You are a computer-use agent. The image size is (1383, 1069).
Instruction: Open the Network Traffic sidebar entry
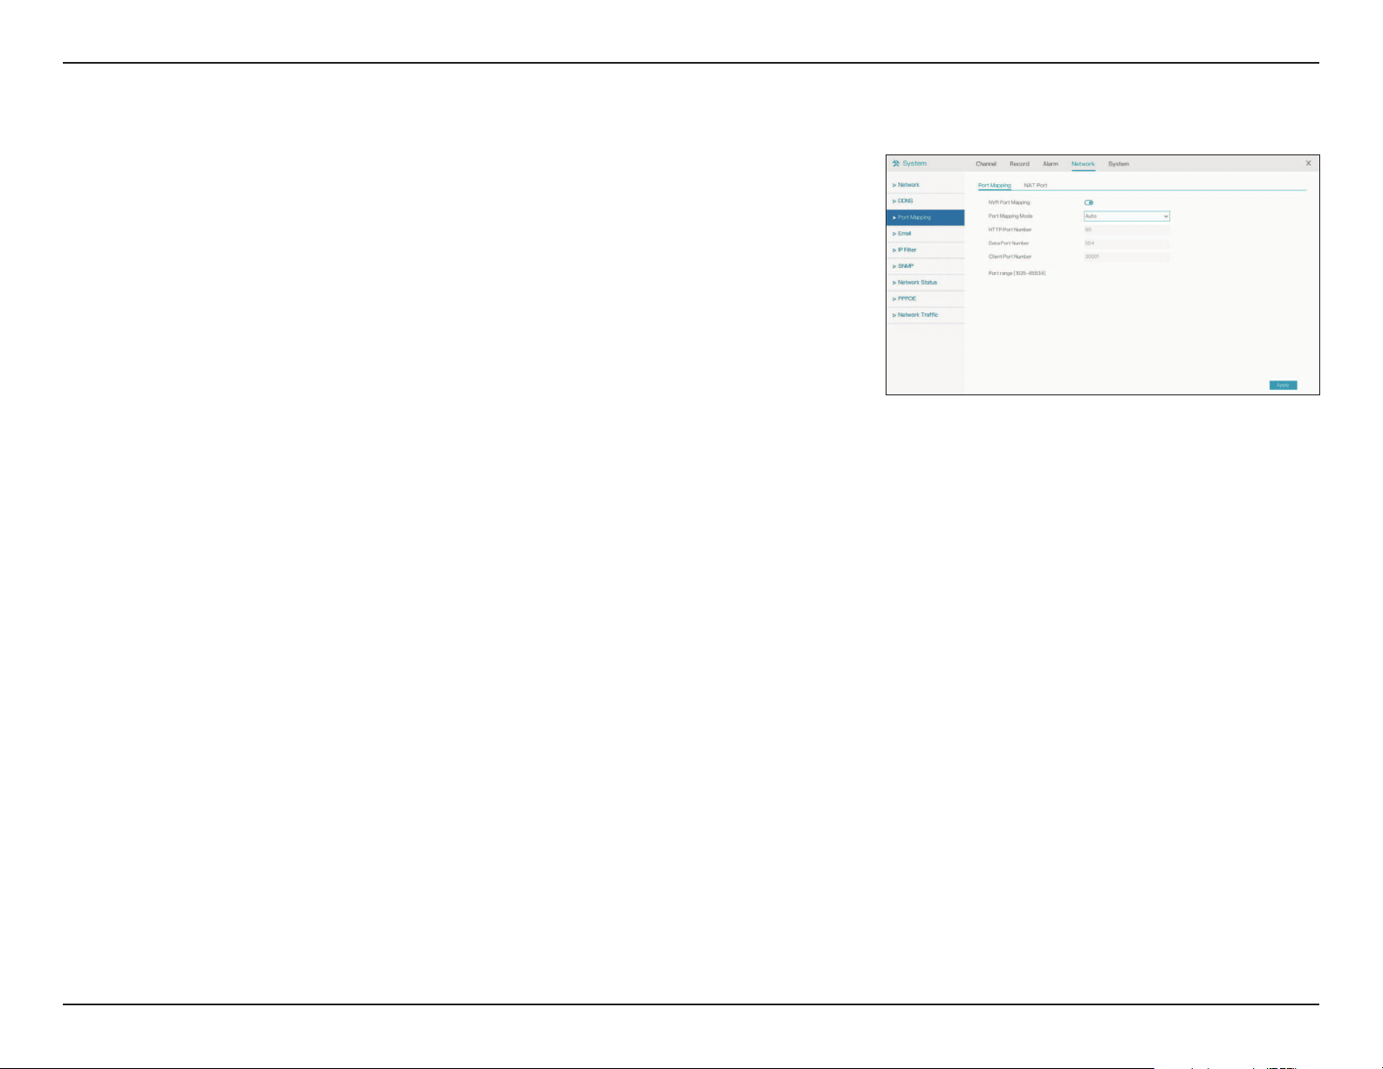coord(926,315)
